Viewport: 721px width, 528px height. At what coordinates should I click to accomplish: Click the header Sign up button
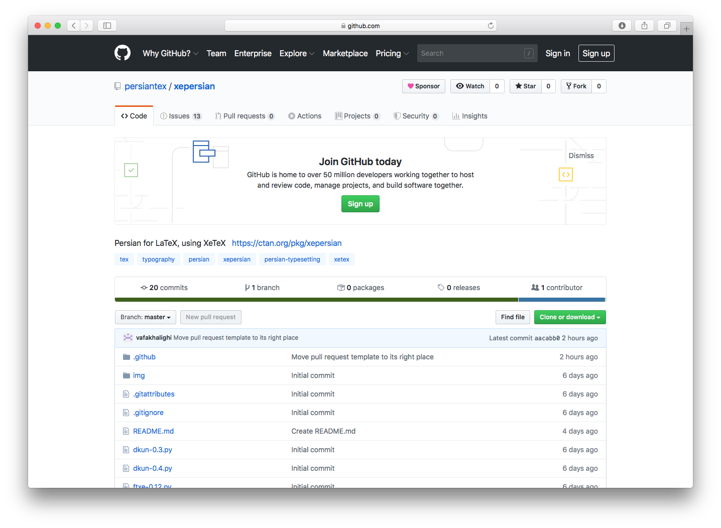(x=596, y=53)
